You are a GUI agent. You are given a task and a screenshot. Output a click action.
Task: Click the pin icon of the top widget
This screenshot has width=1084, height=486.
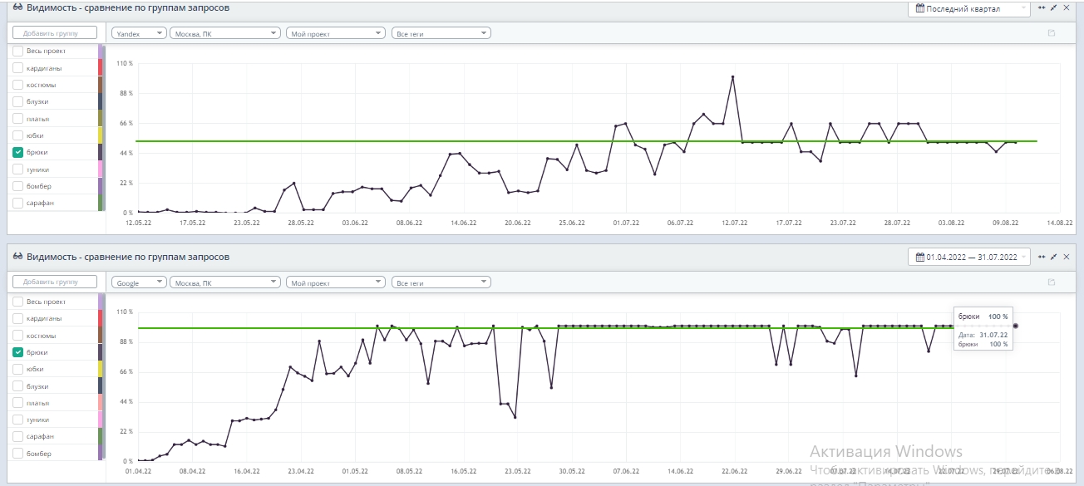coord(1053,7)
